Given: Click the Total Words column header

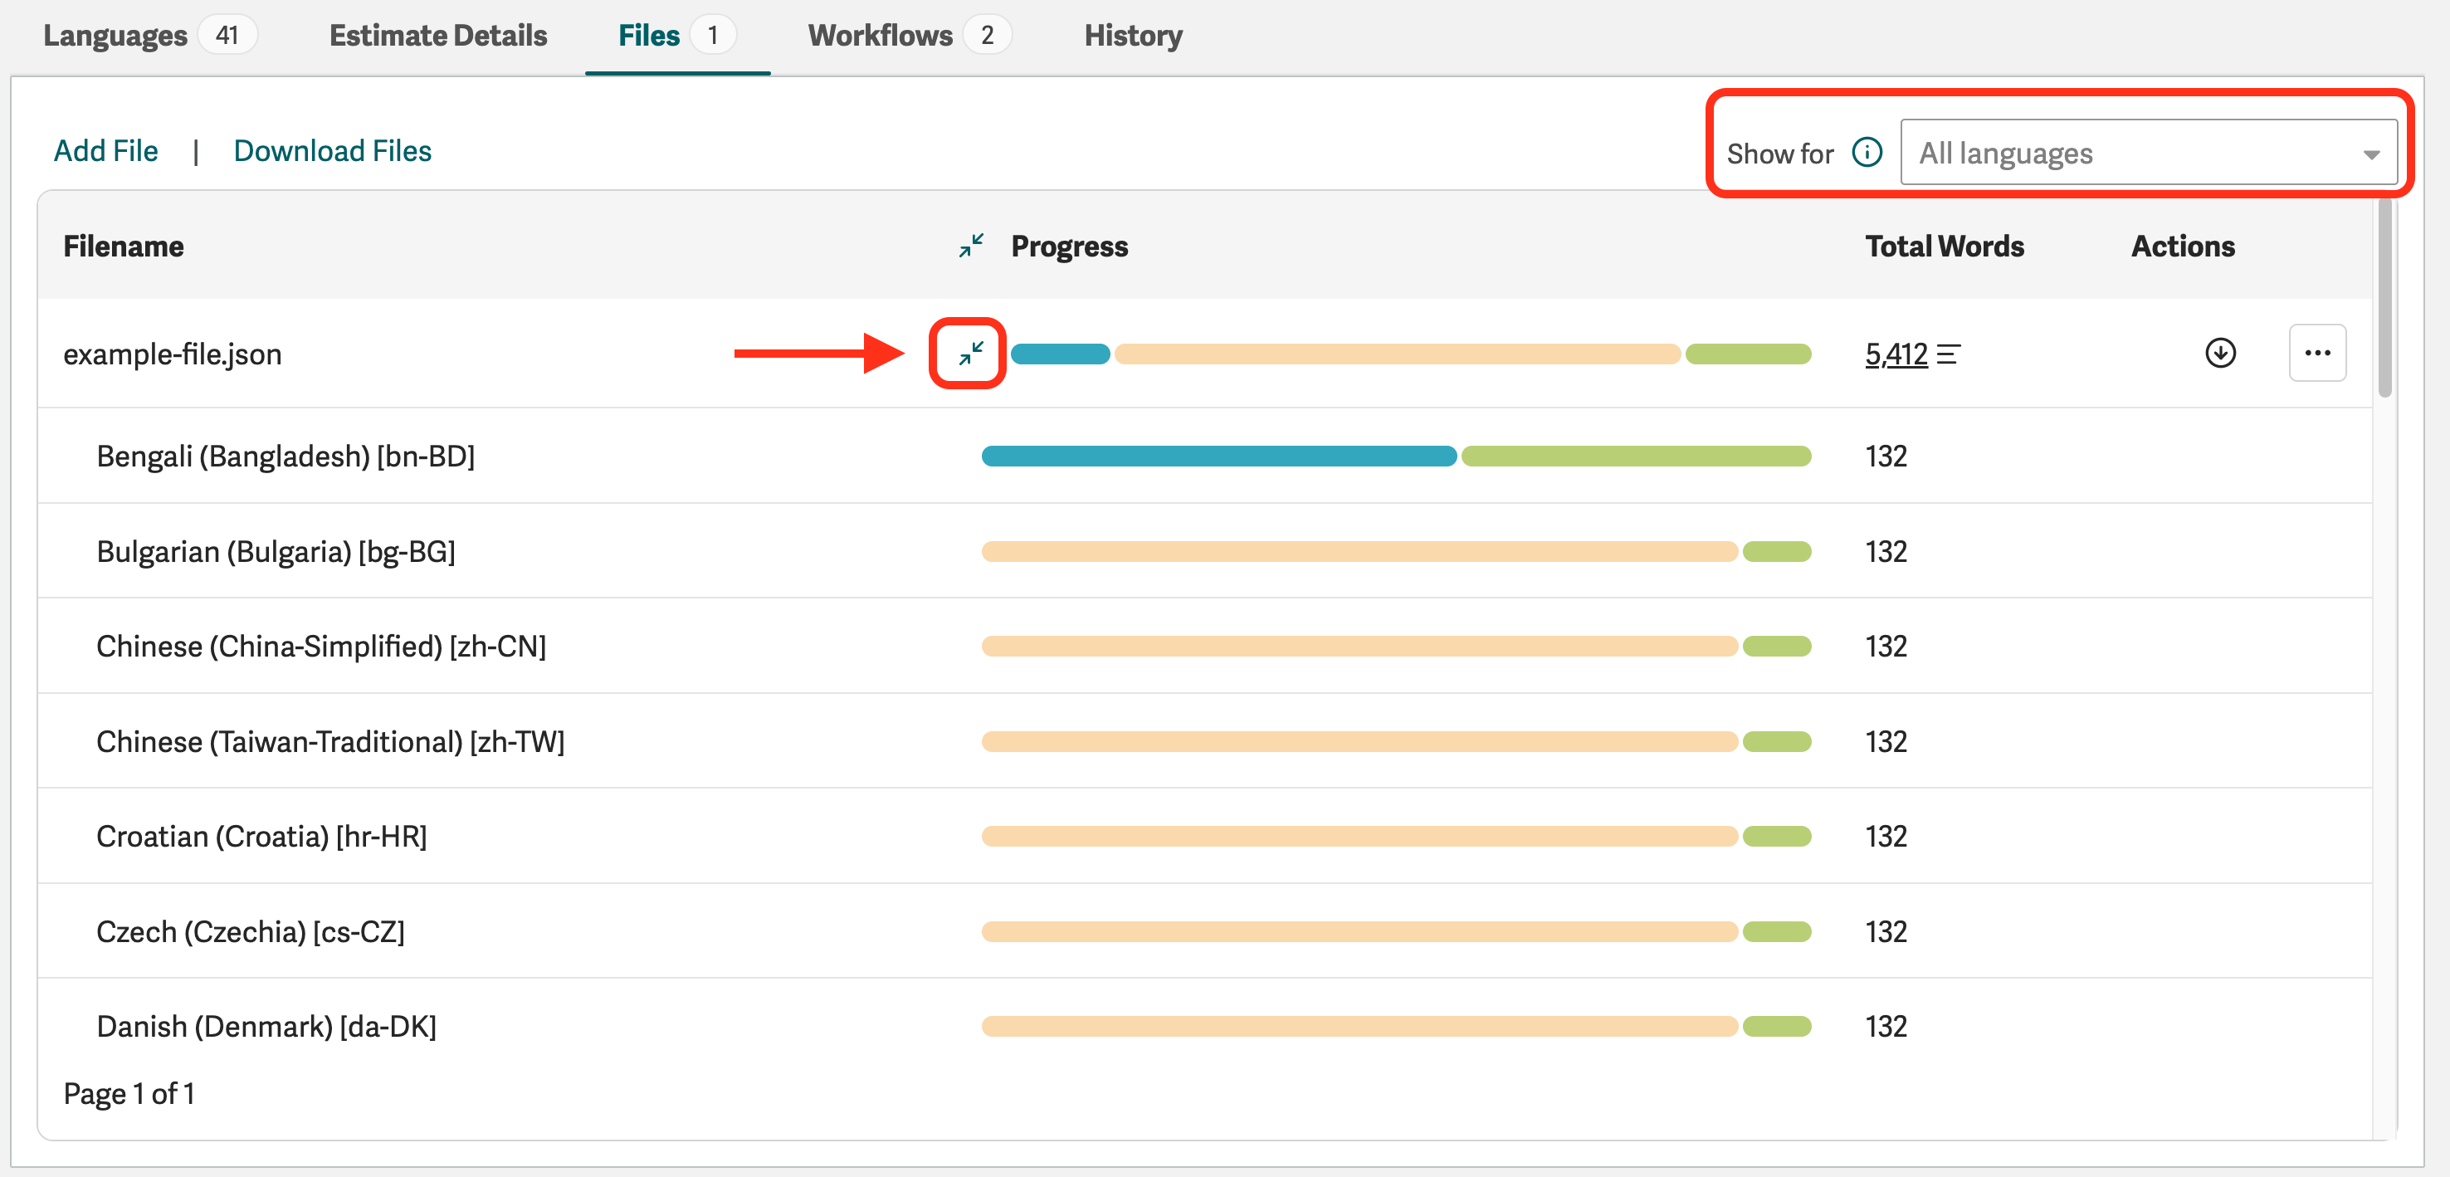Looking at the screenshot, I should pyautogui.click(x=1944, y=247).
